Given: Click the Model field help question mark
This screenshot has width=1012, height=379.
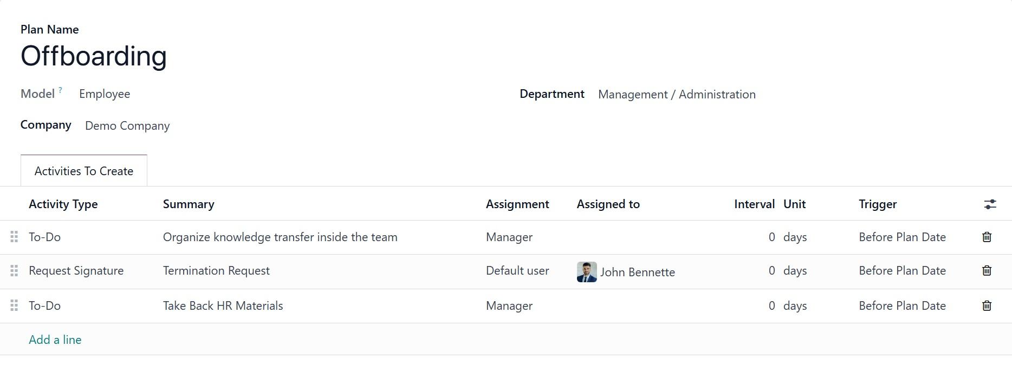Looking at the screenshot, I should click(61, 90).
